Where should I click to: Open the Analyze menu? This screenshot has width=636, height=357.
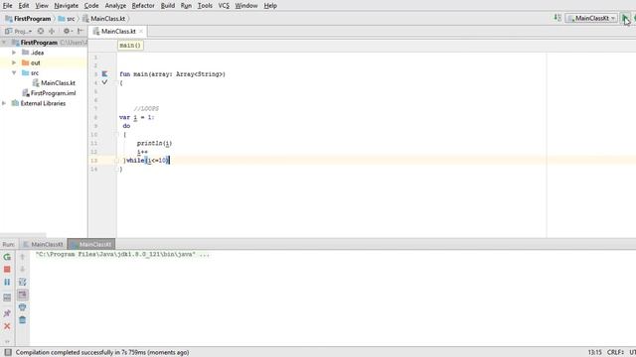coord(115,6)
